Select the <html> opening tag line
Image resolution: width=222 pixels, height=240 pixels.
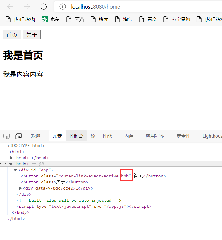pyautogui.click(x=17, y=152)
